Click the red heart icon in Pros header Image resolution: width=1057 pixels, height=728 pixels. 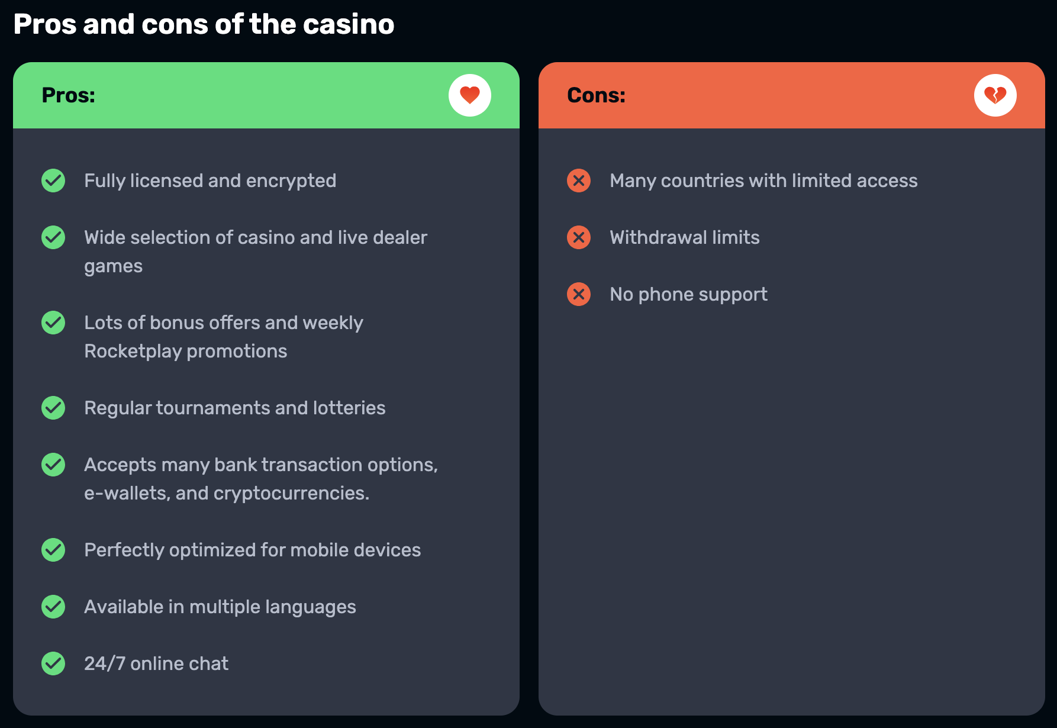click(470, 95)
